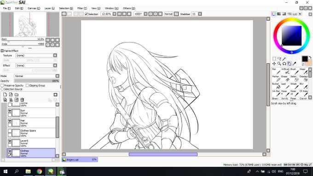Open the Effect dropdown
This screenshot has width=313, height=176.
click(x=55, y=65)
